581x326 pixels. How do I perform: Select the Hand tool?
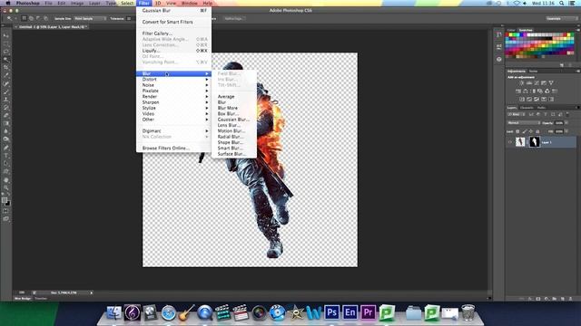click(6, 180)
